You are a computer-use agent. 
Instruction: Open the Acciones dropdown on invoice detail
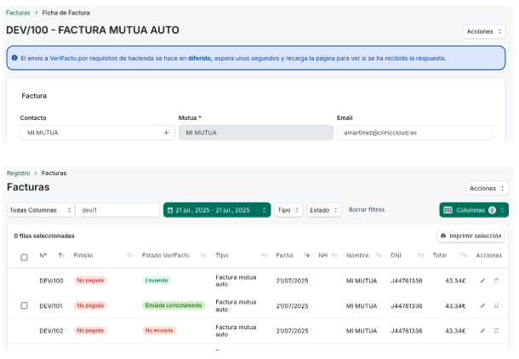(485, 31)
